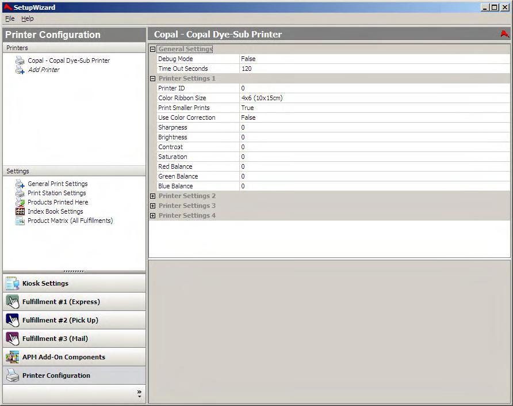
Task: Open Fulfillment #3 (Mail) section
Action: pyautogui.click(x=74, y=339)
